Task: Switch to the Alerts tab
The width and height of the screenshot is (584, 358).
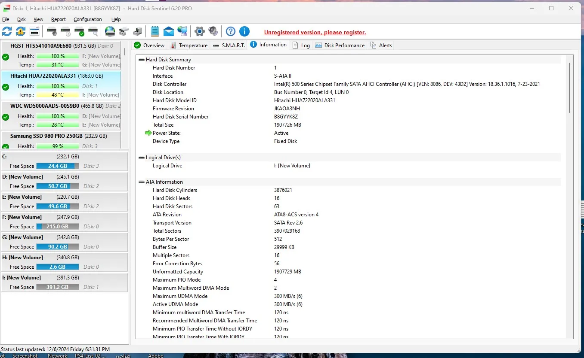Action: [381, 45]
